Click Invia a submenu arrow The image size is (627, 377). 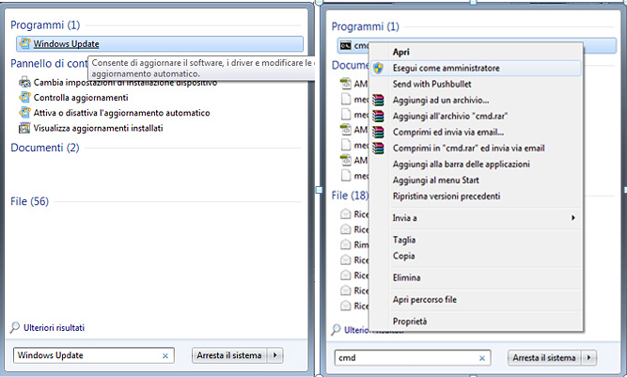pos(573,218)
